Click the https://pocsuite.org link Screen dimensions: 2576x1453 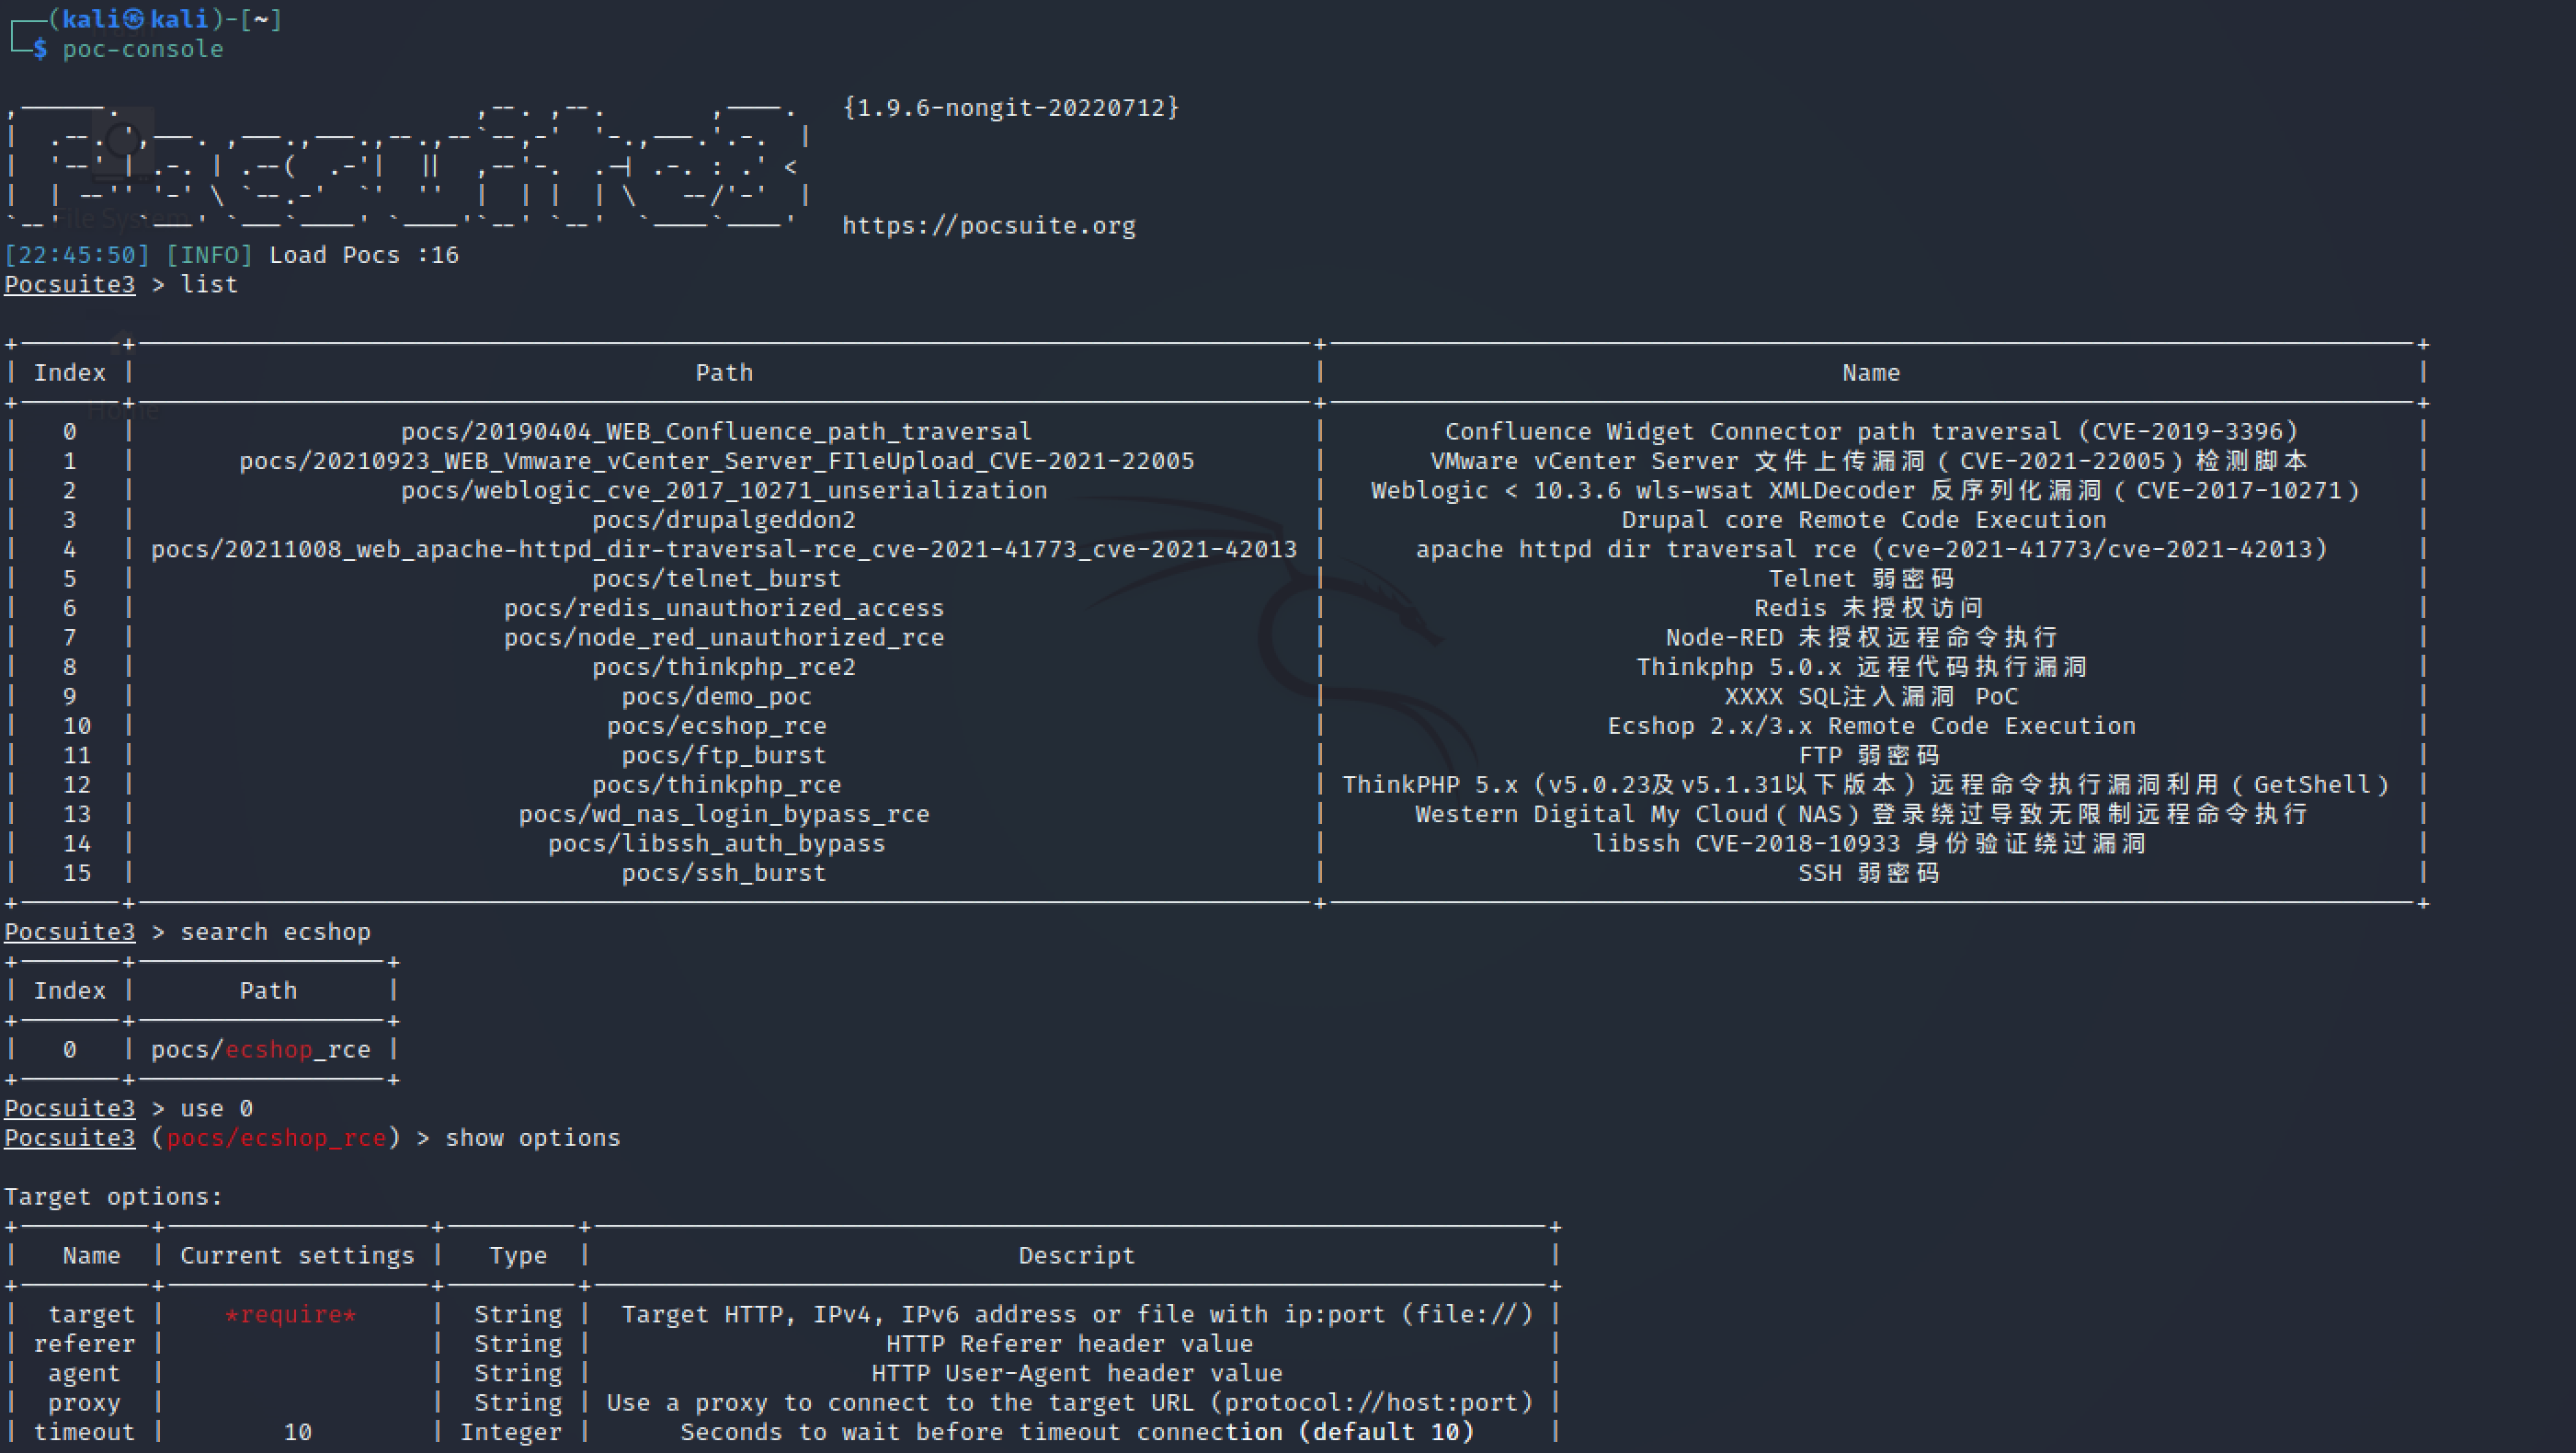point(989,225)
